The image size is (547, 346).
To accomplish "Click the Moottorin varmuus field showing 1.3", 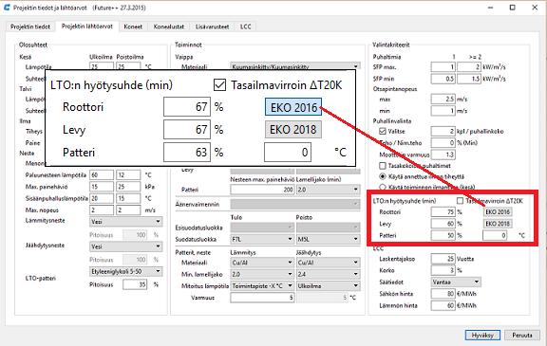I will coord(443,155).
